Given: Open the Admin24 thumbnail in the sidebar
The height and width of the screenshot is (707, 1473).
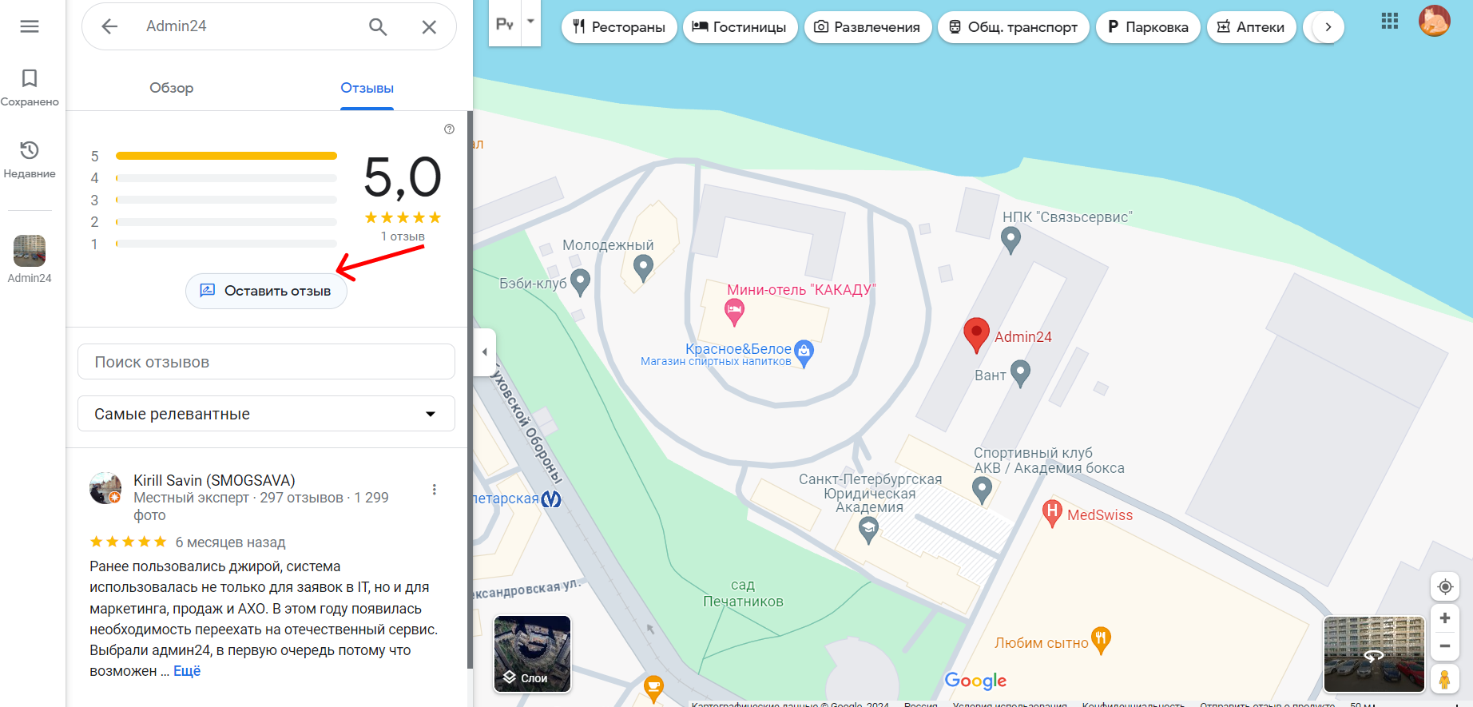Looking at the screenshot, I should pyautogui.click(x=30, y=252).
